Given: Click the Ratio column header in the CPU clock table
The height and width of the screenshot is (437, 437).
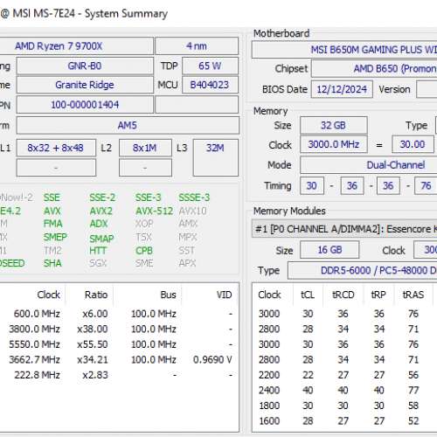Looking at the screenshot, I should (96, 295).
